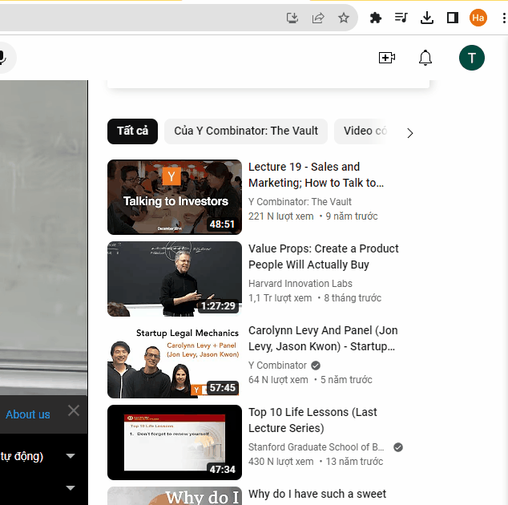Visit 'Y Combinator: The Vault' channel name

click(x=300, y=202)
